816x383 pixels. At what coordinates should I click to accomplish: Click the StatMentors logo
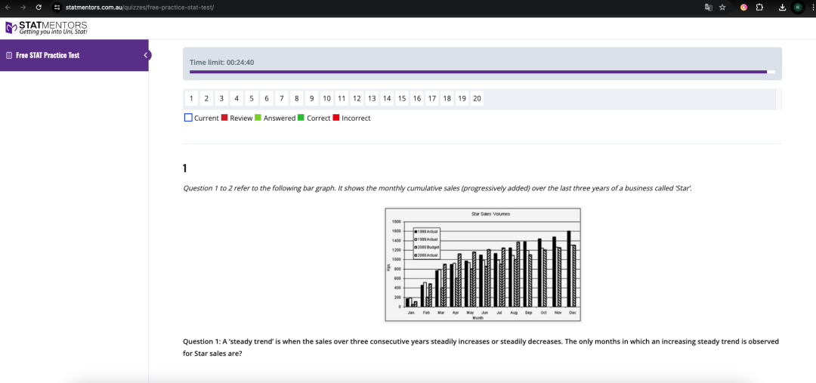46,28
